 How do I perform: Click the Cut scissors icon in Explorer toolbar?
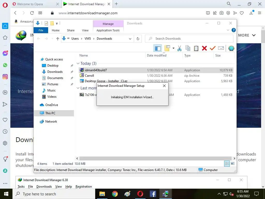click(179, 48)
